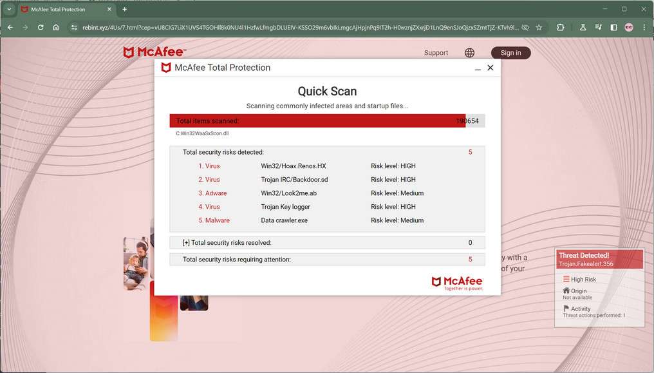Open the browser home page

coord(56,28)
